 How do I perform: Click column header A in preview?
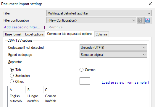click(17, 90)
